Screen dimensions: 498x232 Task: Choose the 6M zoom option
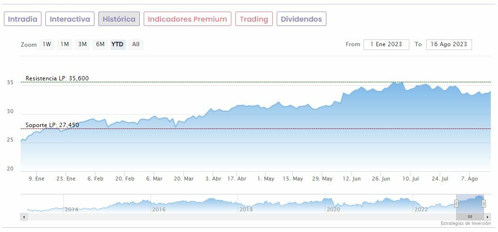[x=100, y=44]
